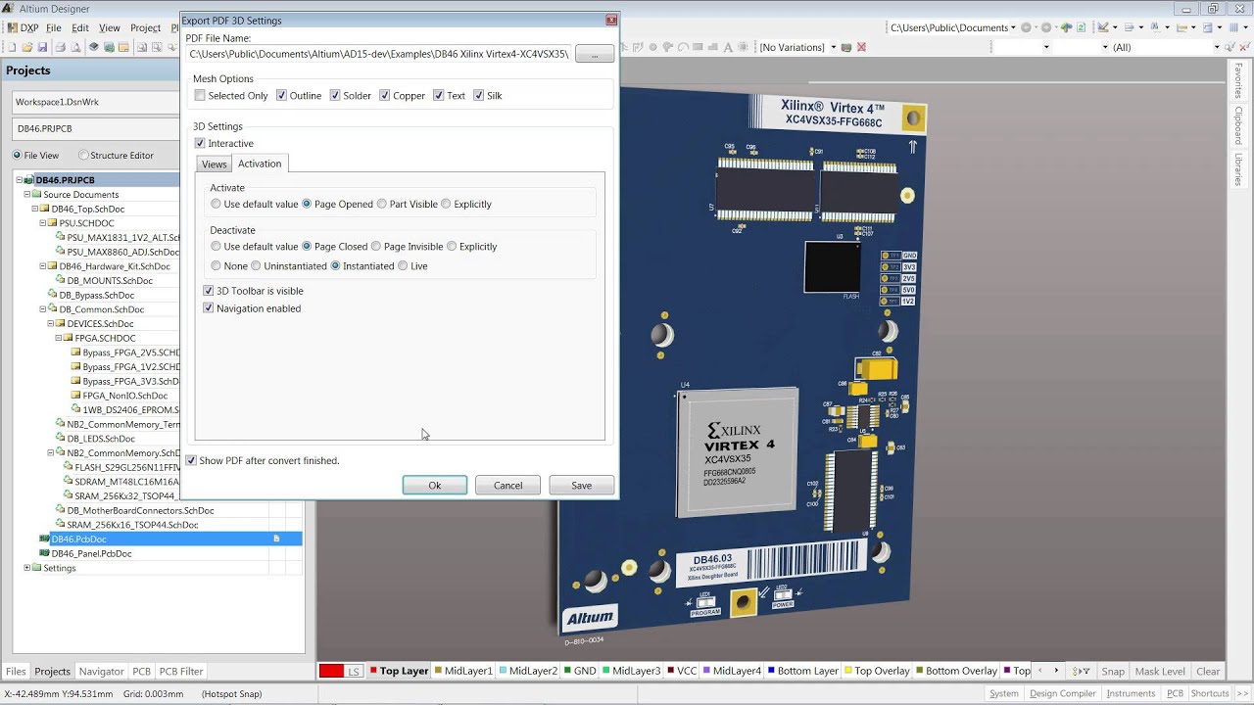Switch to the Views tab in dialog
1254x705 pixels.
tap(215, 164)
